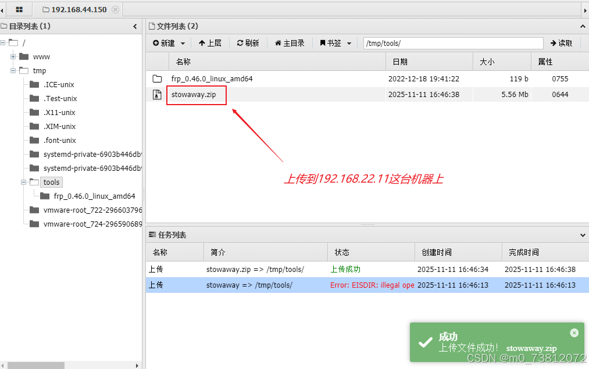Select the .font-unix folder
This screenshot has height=369, width=589.
click(60, 140)
